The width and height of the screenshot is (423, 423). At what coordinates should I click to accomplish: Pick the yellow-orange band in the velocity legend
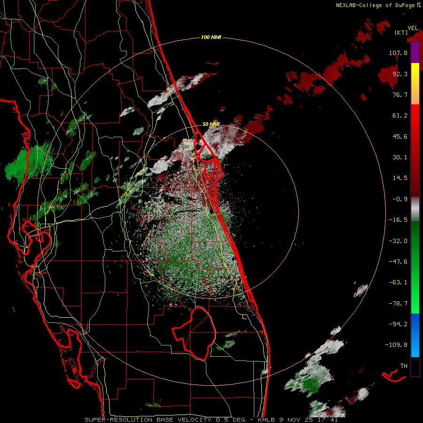415,84
